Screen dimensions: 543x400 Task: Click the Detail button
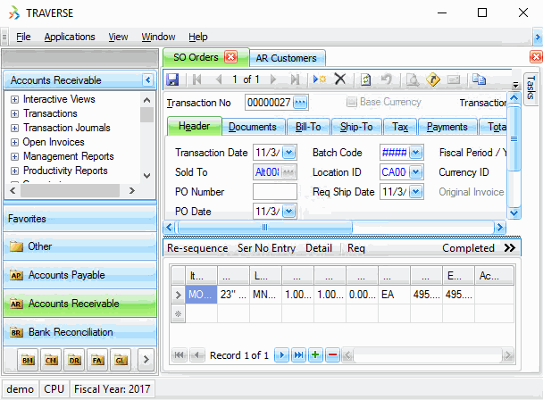click(x=319, y=248)
